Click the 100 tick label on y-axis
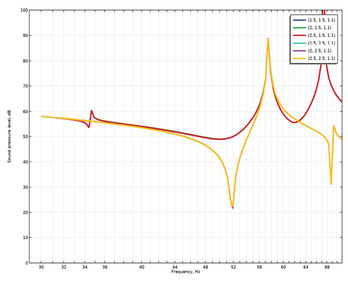 click(x=24, y=10)
